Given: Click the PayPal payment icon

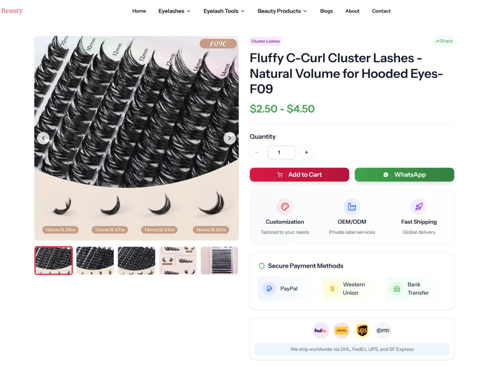Looking at the screenshot, I should pyautogui.click(x=269, y=289).
